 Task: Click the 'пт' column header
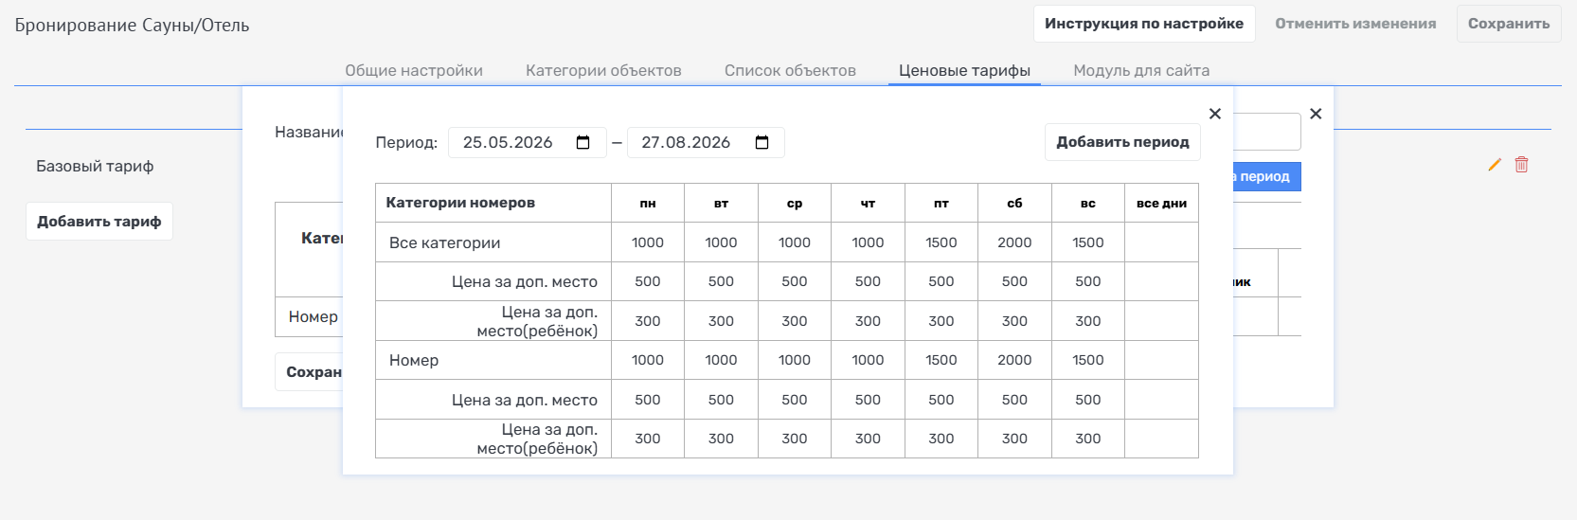coord(941,203)
